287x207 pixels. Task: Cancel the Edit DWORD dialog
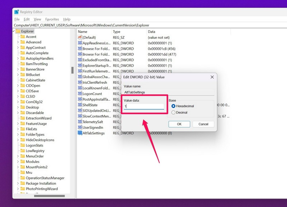[203, 124]
